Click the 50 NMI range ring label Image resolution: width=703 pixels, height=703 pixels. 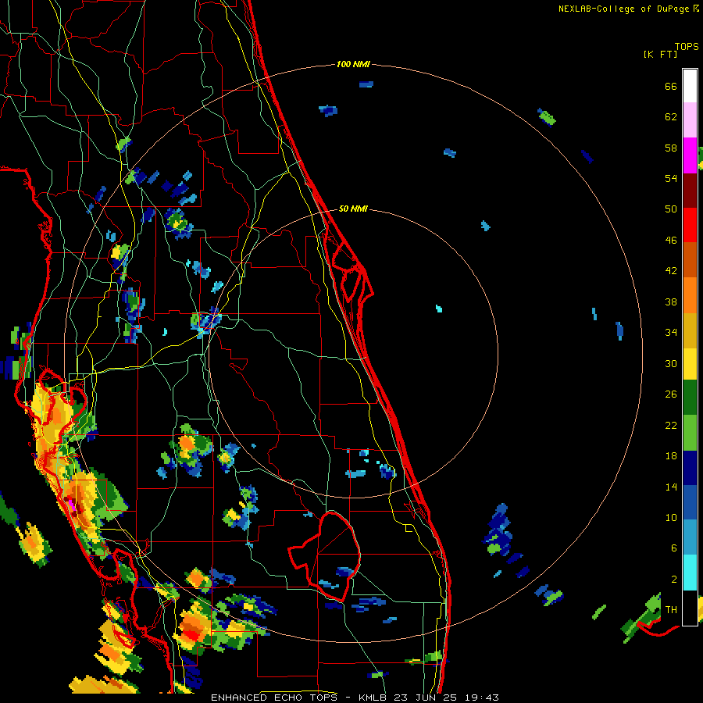tap(353, 209)
